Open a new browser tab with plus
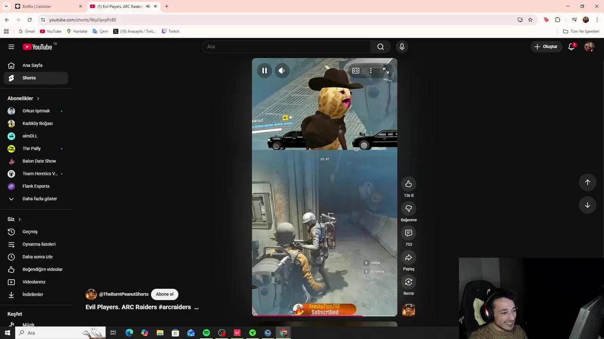Screen dimensions: 604x339 coord(167,7)
